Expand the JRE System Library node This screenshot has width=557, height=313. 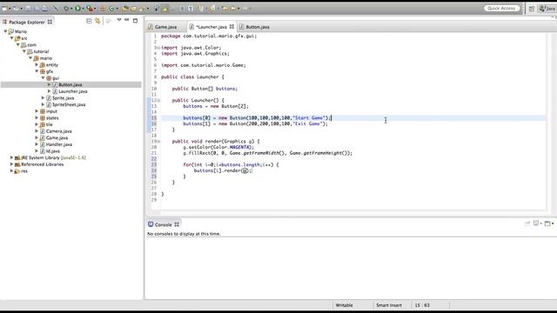(11, 157)
